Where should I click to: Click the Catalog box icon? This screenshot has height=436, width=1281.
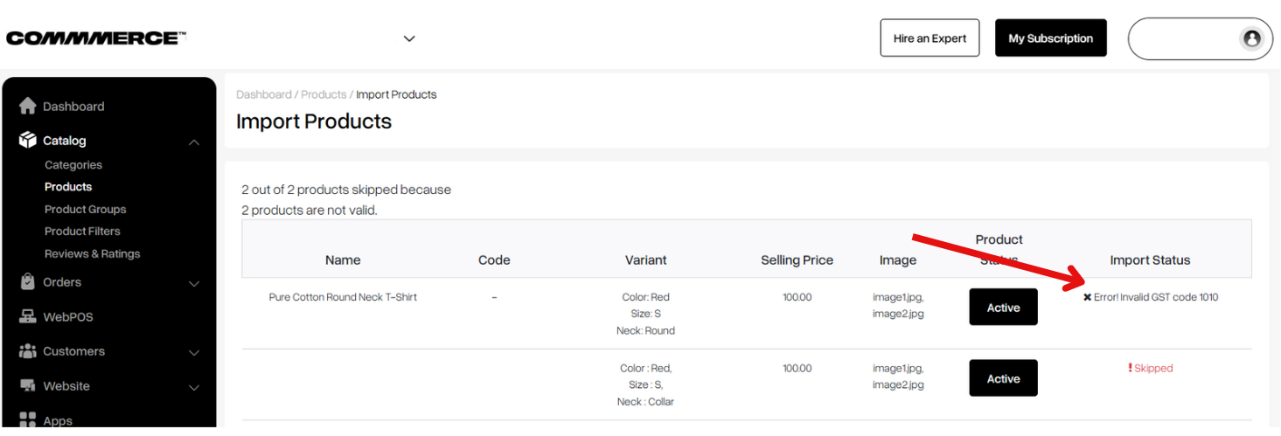tap(27, 140)
